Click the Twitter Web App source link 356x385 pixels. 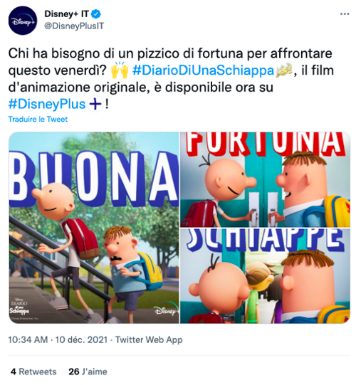149,340
